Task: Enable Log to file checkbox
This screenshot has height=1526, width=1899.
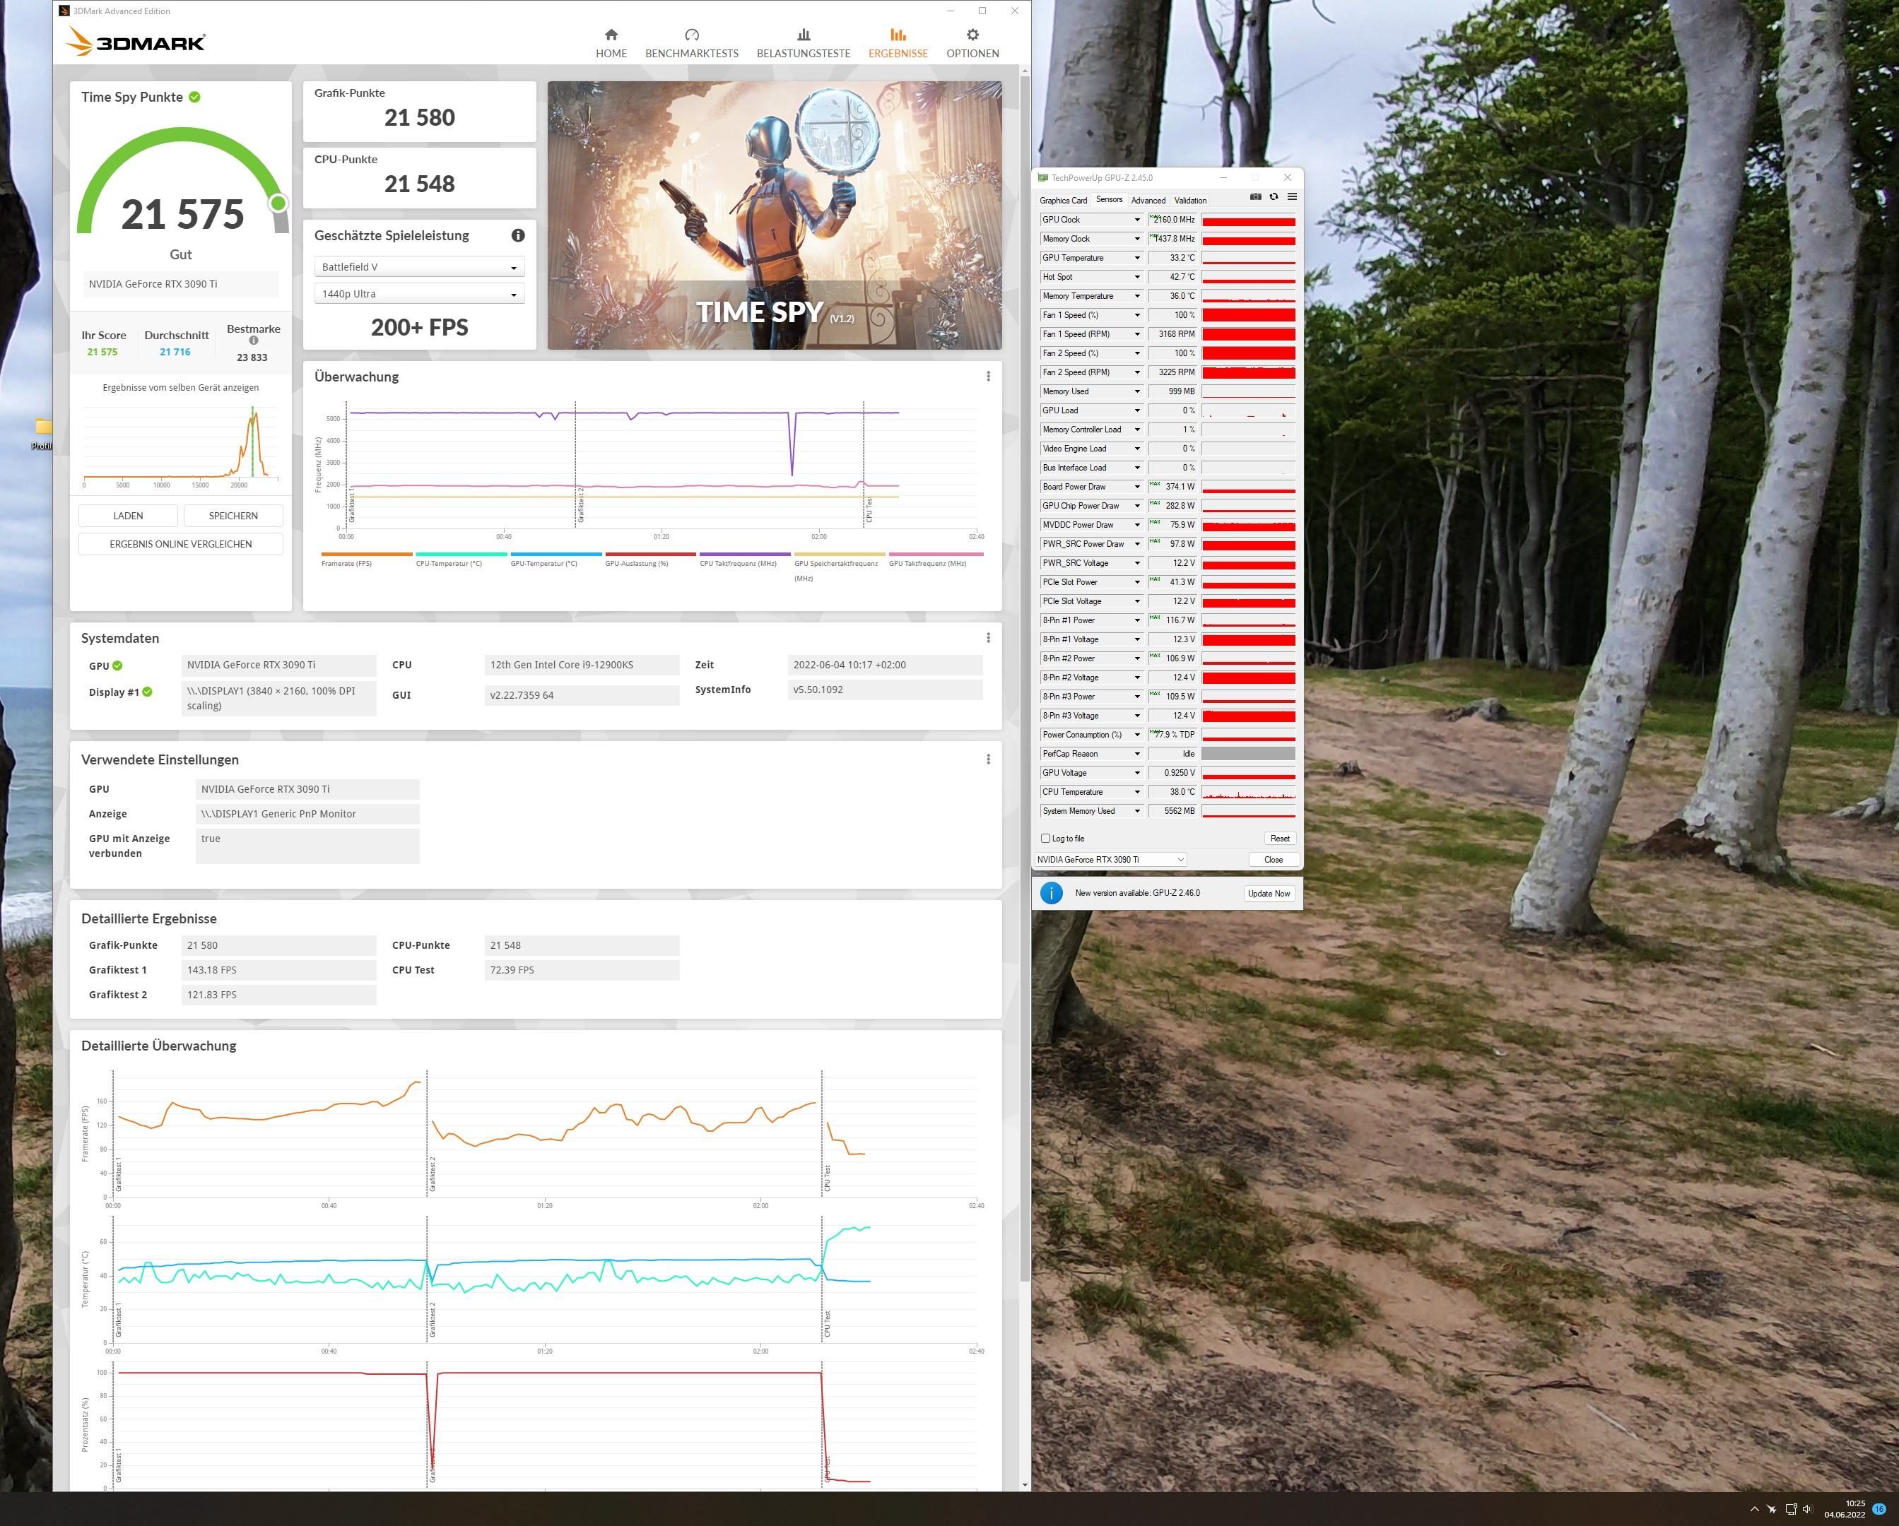Action: pyautogui.click(x=1045, y=839)
